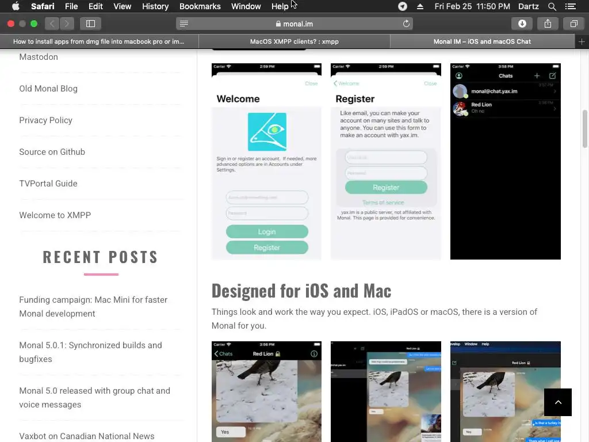Image resolution: width=589 pixels, height=442 pixels.
Task: Open 'Monal 5.0.1: Synchronized builds' post
Action: point(90,352)
